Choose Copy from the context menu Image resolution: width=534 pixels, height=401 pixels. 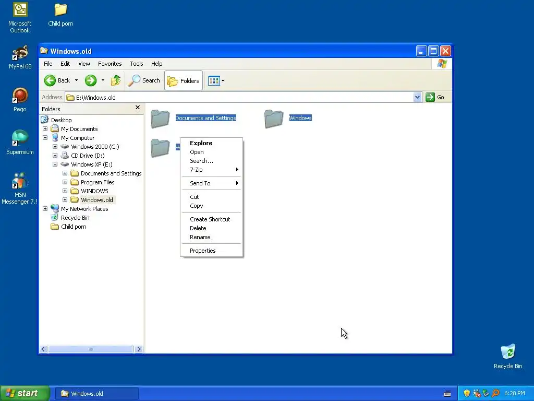click(x=212, y=206)
